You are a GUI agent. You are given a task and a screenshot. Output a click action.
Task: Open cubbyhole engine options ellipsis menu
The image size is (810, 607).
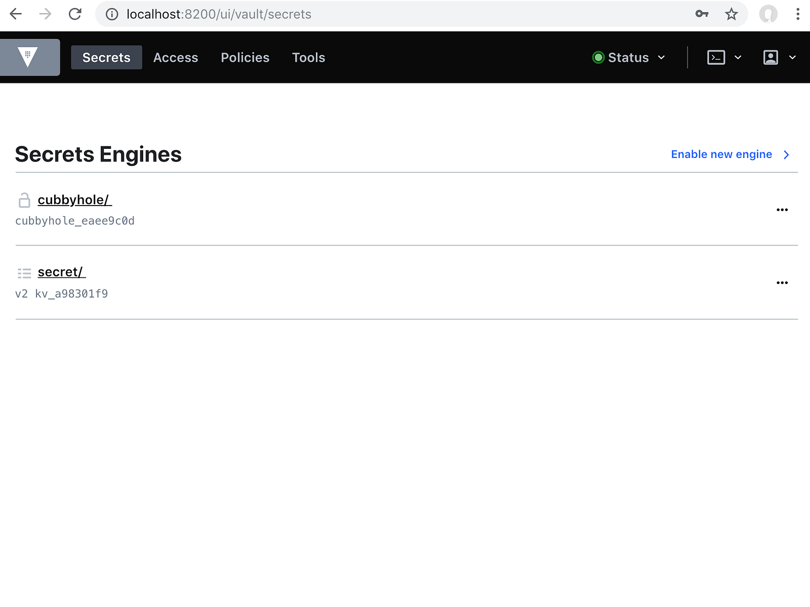point(782,210)
